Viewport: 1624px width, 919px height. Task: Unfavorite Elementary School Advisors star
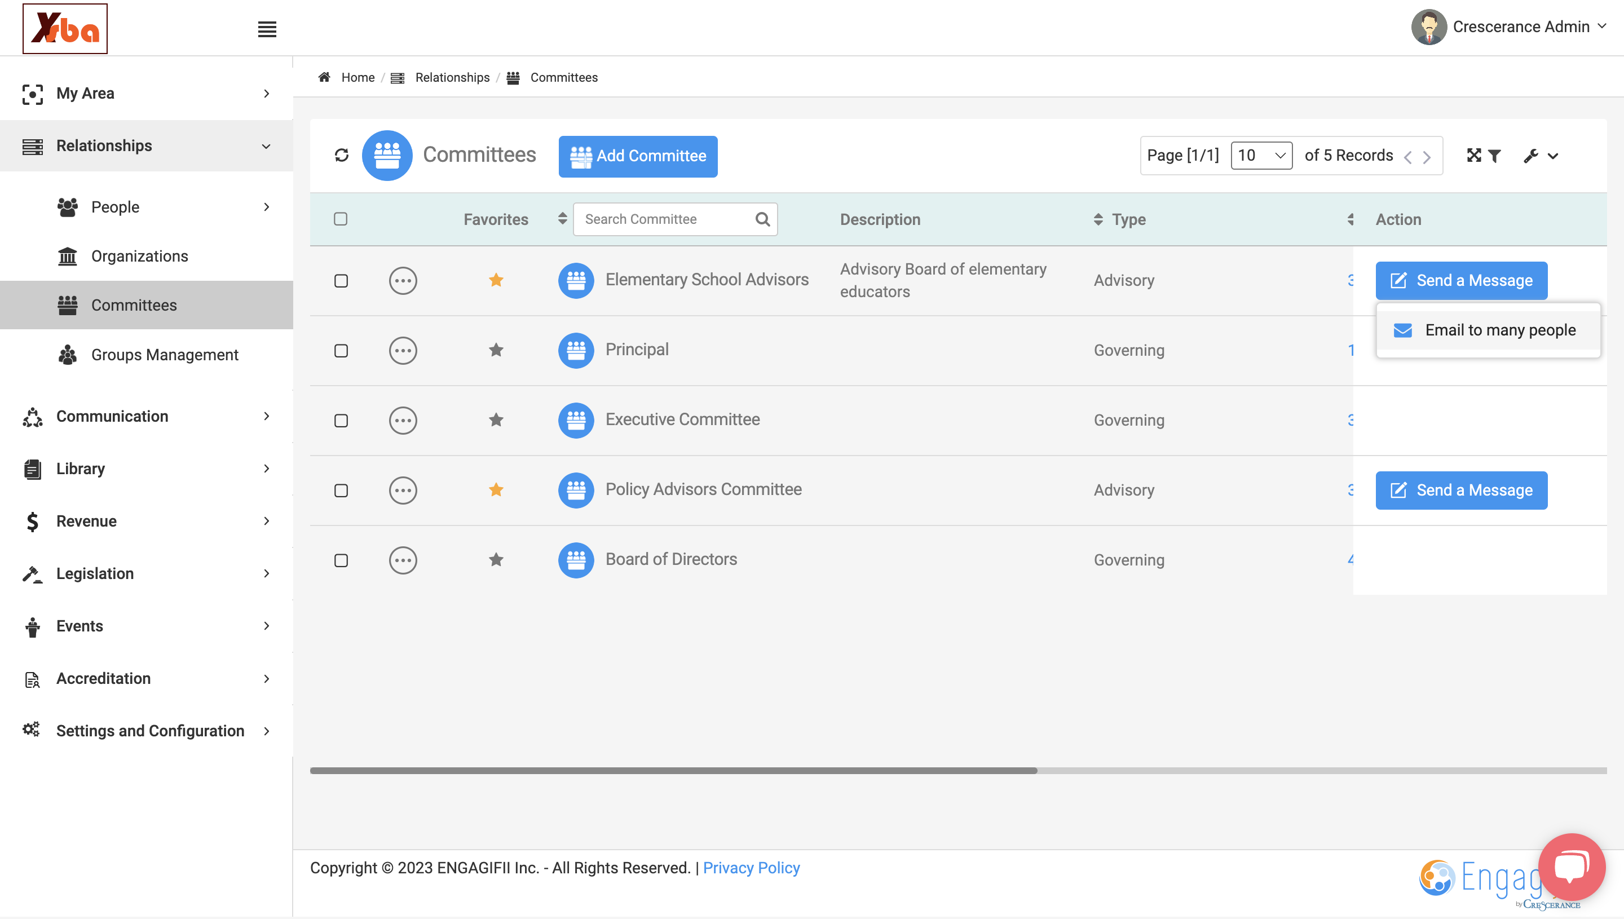click(496, 280)
